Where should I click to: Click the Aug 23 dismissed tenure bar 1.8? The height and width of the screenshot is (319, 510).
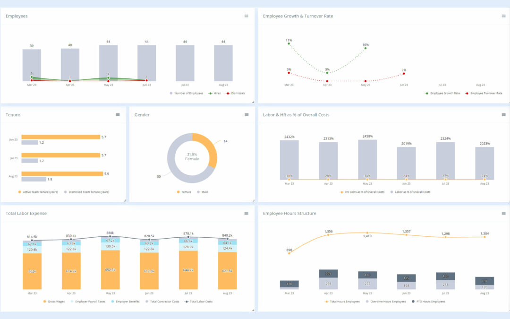[x=34, y=180]
